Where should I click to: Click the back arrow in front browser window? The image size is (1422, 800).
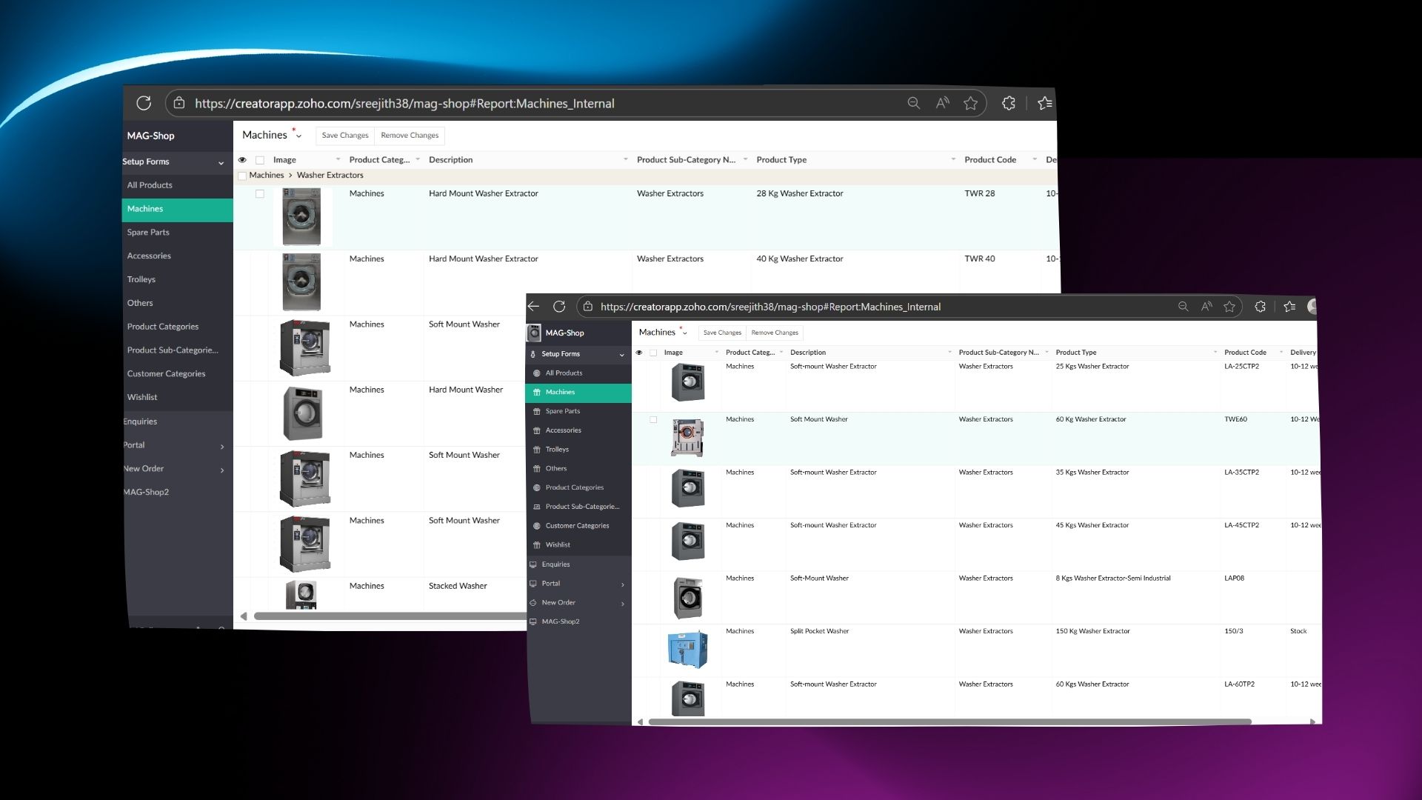tap(533, 306)
